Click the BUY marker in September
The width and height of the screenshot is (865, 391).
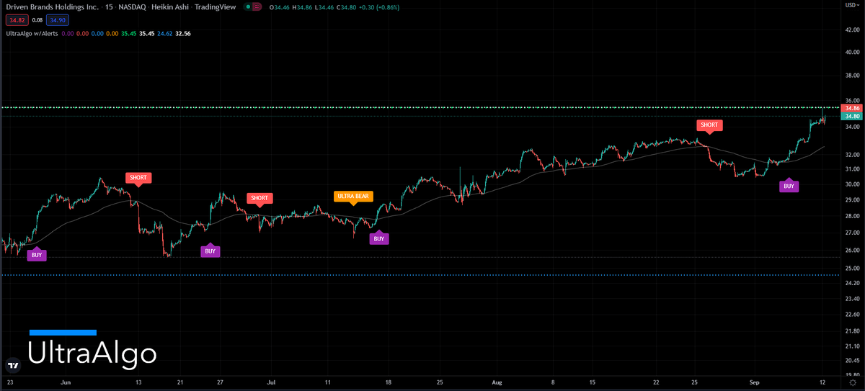tap(789, 185)
